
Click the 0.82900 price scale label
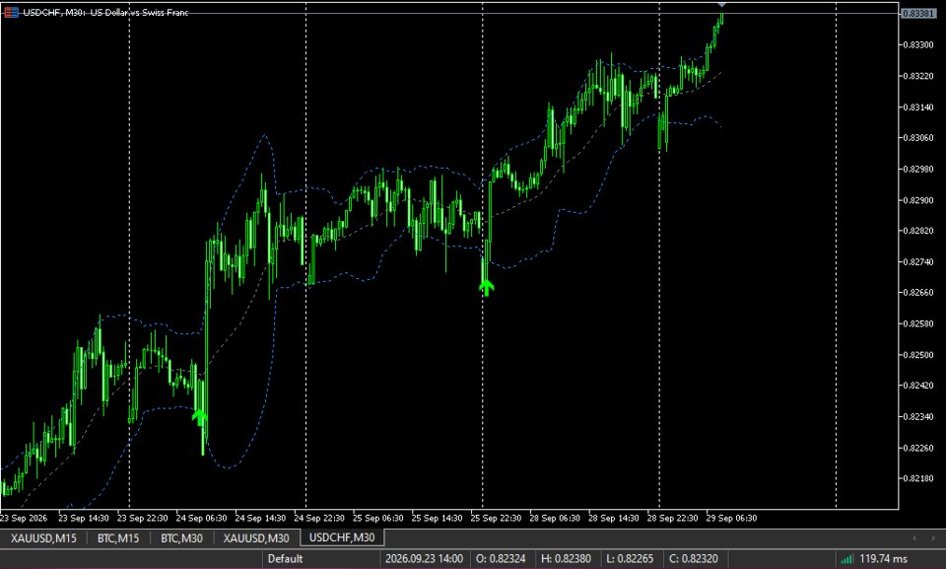[x=918, y=200]
